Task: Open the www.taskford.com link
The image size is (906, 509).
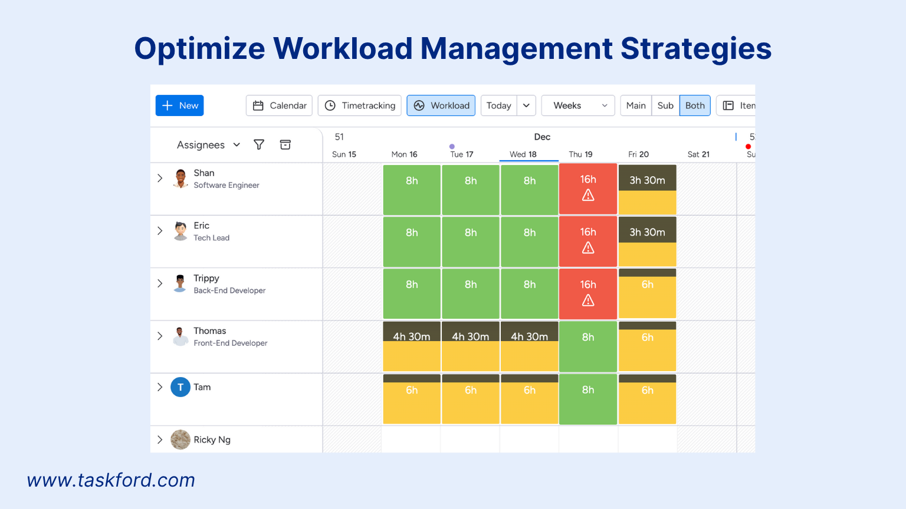Action: 111,480
